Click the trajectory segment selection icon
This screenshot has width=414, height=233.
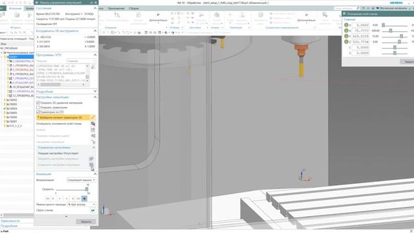pos(93,117)
